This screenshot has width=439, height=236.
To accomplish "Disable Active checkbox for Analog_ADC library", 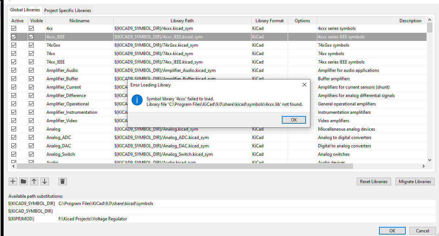I will [14, 138].
